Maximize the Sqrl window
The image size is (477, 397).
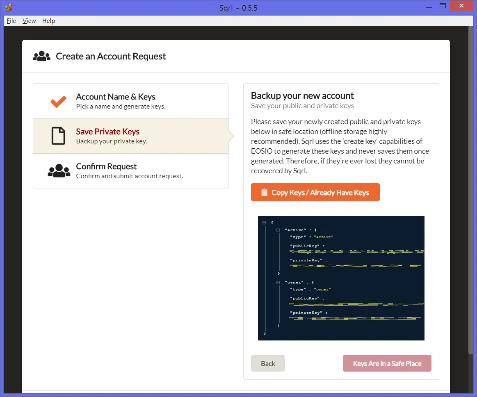coord(443,6)
